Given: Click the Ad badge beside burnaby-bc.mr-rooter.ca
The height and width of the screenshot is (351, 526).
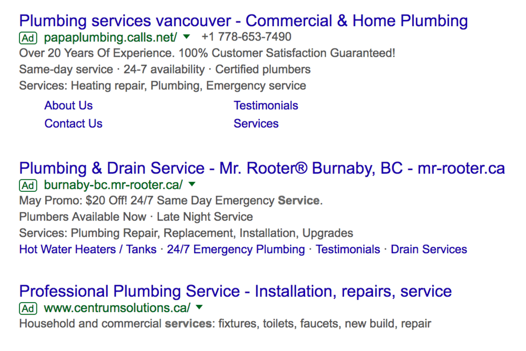Looking at the screenshot, I should pyautogui.click(x=28, y=185).
